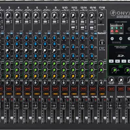Click the gain knob on channel 9/10
The height and width of the screenshot is (130, 130).
pos(64,15)
